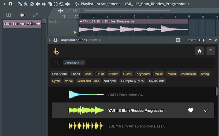Go to previous preset
The height and width of the screenshot is (136, 219).
[200, 40]
